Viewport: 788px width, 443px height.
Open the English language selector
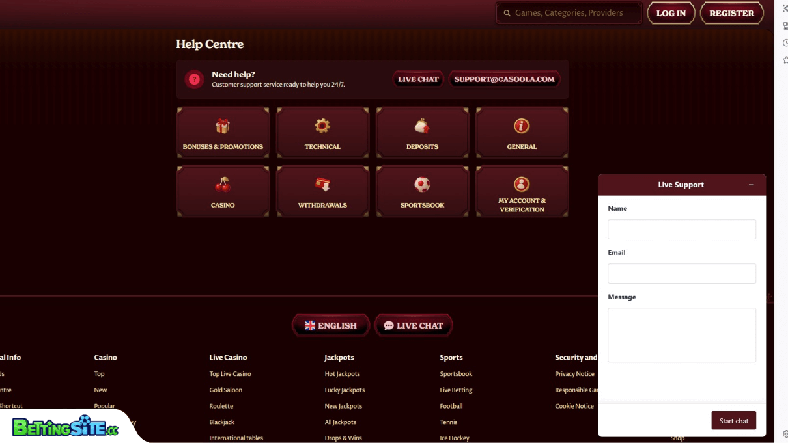click(x=331, y=325)
